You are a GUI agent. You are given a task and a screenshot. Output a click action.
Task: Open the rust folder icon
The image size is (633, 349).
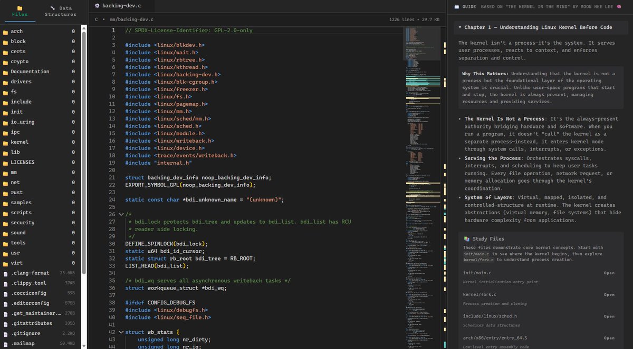pos(5,193)
